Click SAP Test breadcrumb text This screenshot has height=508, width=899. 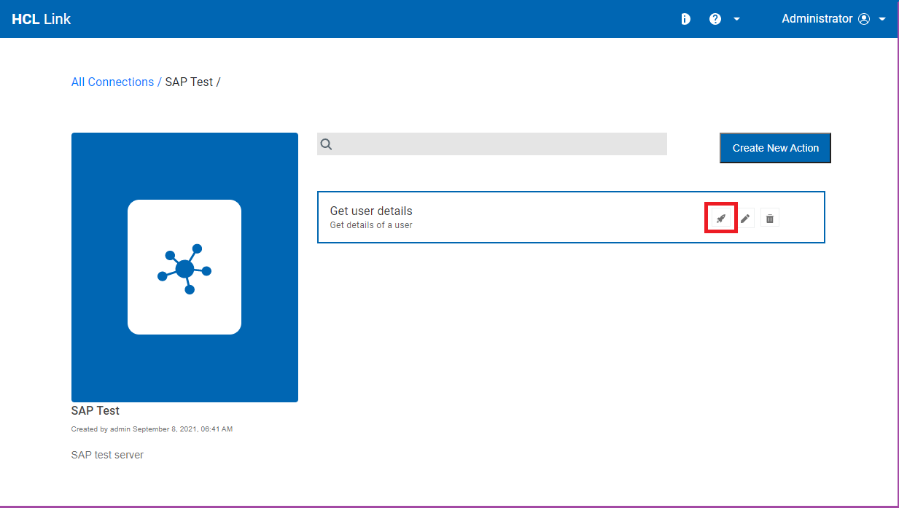(189, 82)
